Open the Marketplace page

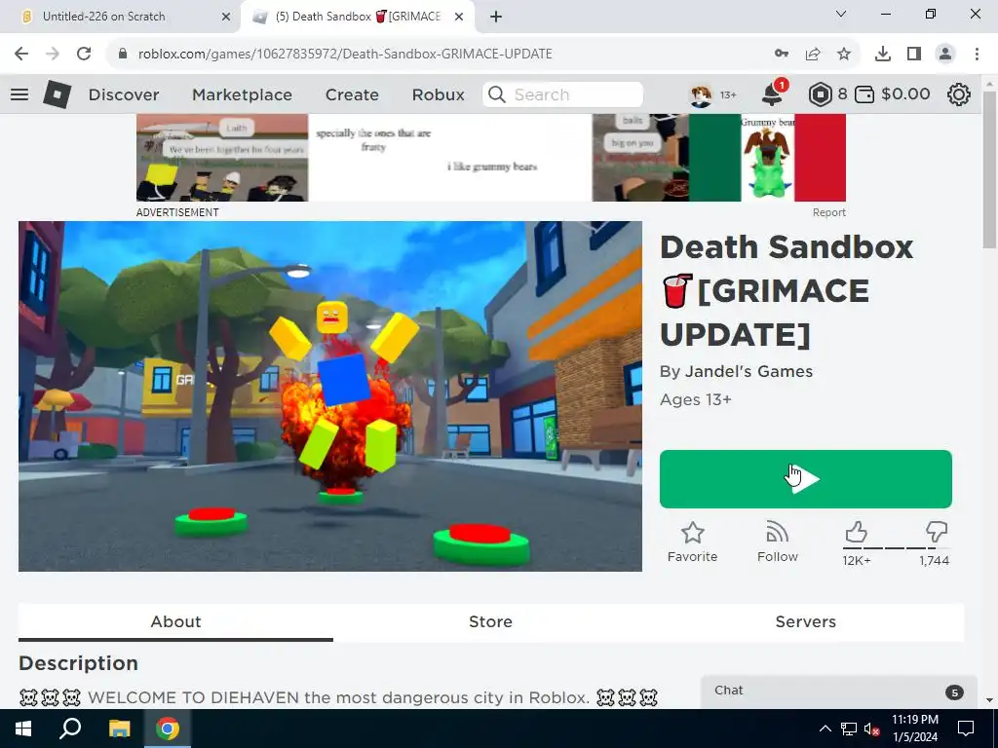pyautogui.click(x=242, y=94)
